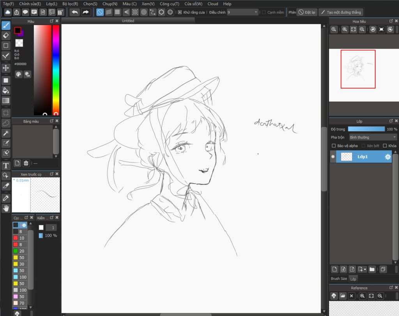Click the rainbow hue strip

pos(56,70)
